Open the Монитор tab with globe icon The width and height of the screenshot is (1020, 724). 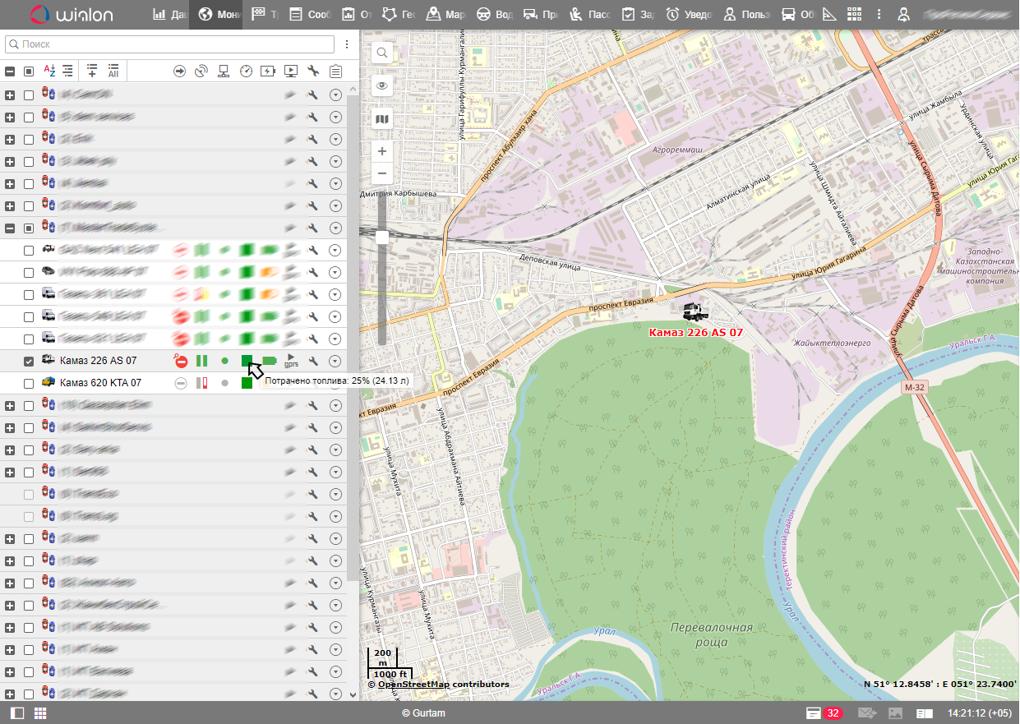point(215,15)
